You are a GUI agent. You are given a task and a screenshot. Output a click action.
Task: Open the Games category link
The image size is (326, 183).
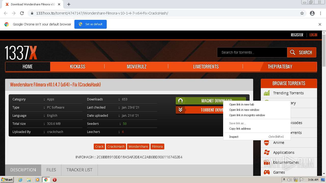coord(279,172)
